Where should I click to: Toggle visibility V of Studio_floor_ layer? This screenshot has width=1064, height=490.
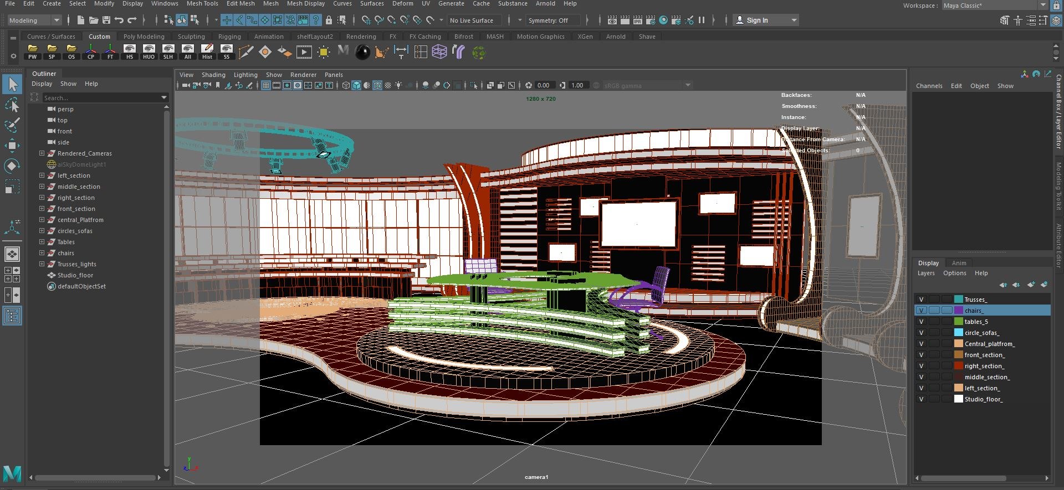coord(921,399)
